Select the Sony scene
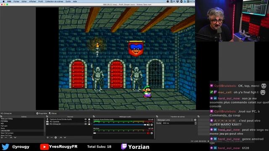Screen dimensions: 269x151 click(22, 128)
